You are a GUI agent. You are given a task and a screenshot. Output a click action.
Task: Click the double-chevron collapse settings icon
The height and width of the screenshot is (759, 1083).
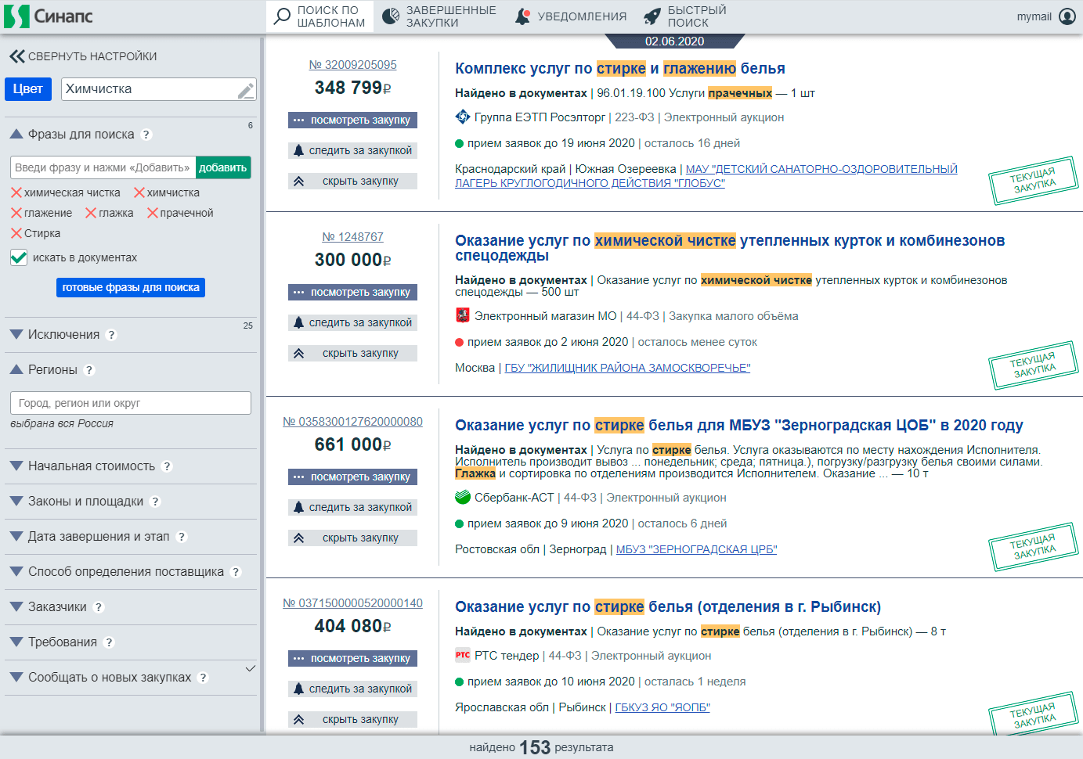point(16,56)
